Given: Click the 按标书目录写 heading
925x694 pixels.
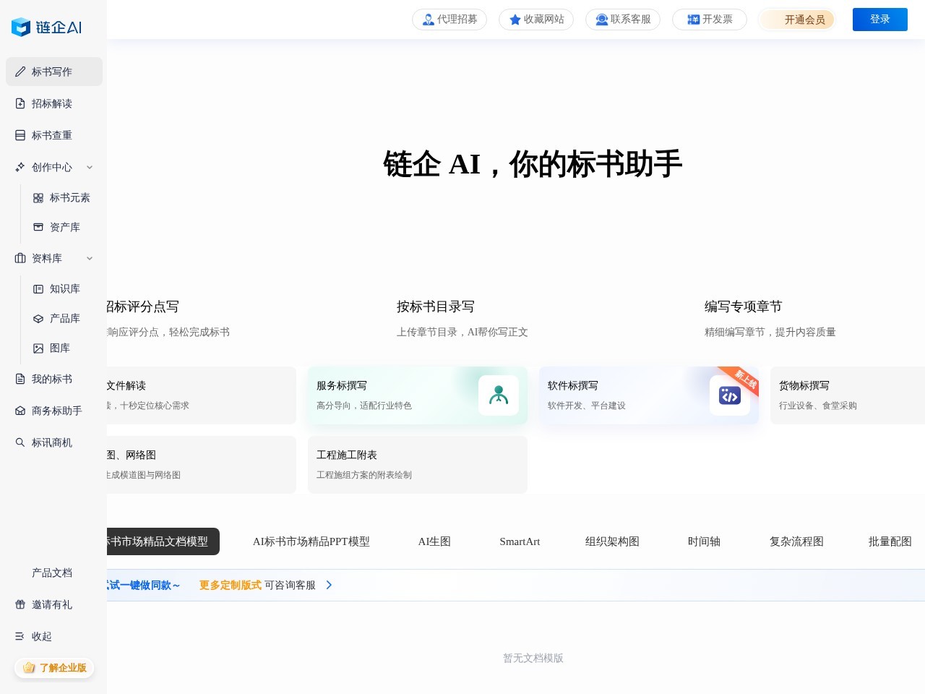Looking at the screenshot, I should click(436, 307).
